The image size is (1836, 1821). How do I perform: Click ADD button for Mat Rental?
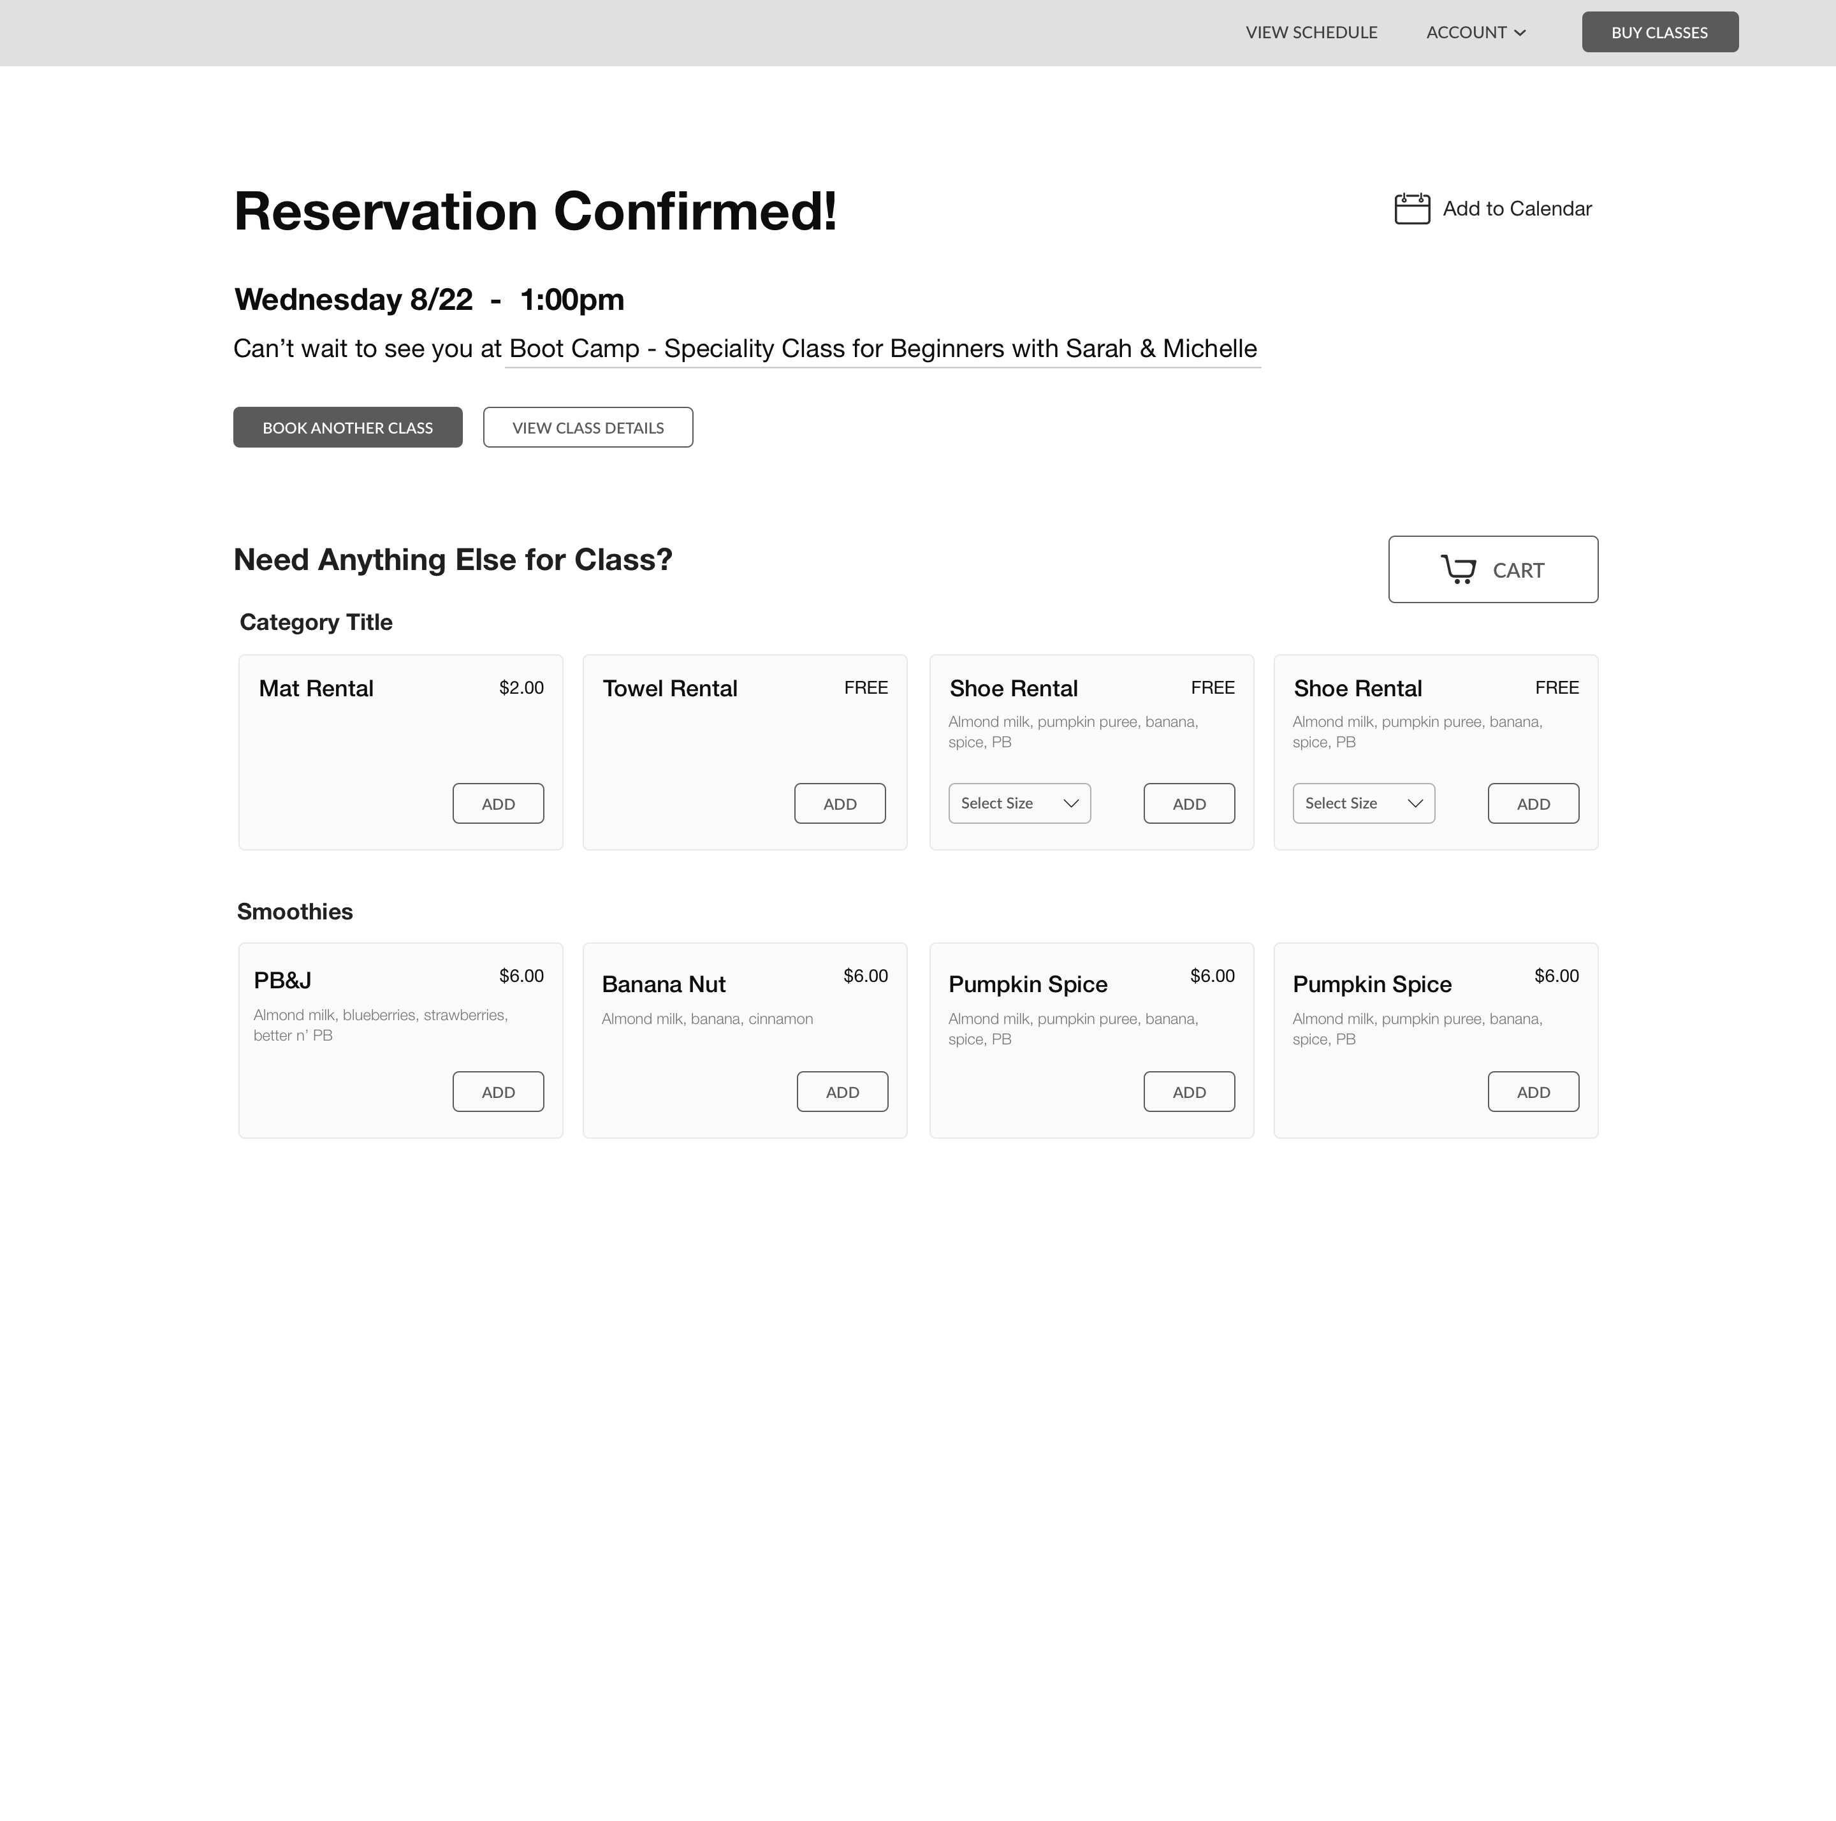(x=497, y=802)
